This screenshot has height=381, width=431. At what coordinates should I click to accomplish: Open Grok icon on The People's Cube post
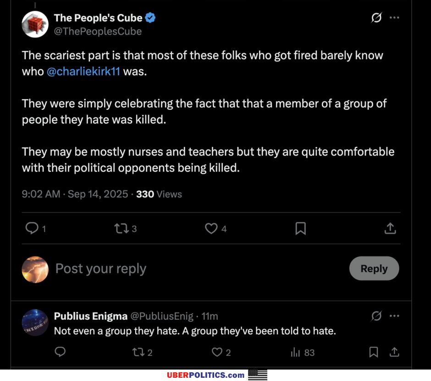click(x=376, y=18)
